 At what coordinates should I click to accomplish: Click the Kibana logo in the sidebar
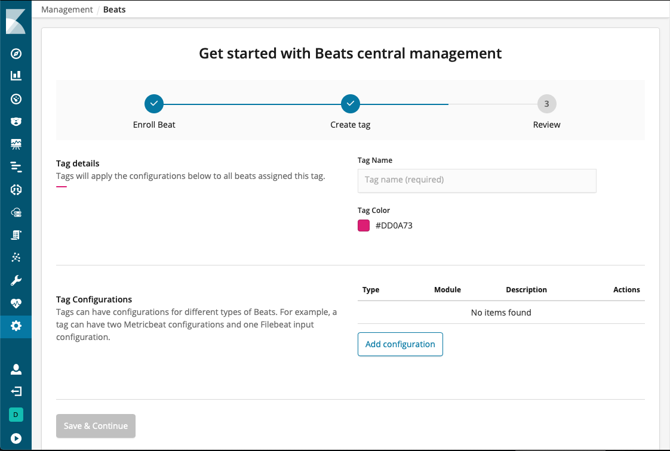pyautogui.click(x=16, y=21)
